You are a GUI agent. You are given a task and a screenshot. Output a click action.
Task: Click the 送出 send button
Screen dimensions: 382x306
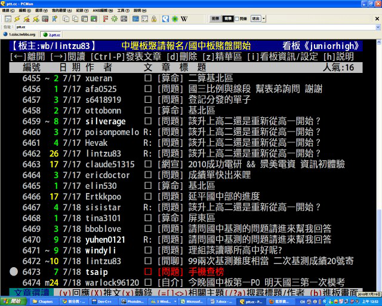click(x=255, y=19)
